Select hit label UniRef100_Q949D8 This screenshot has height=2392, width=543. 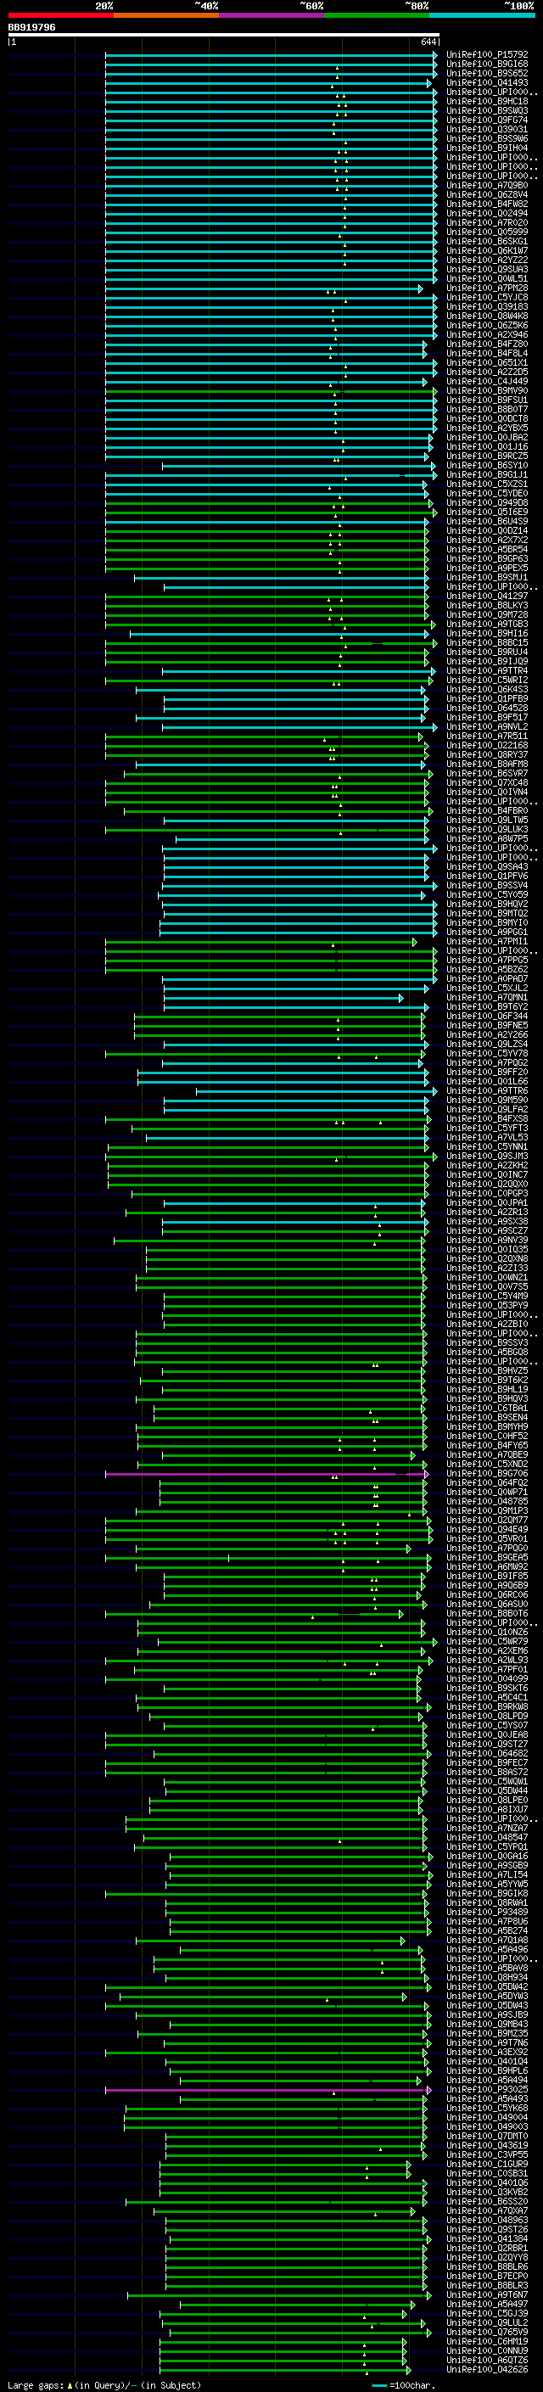point(487,502)
